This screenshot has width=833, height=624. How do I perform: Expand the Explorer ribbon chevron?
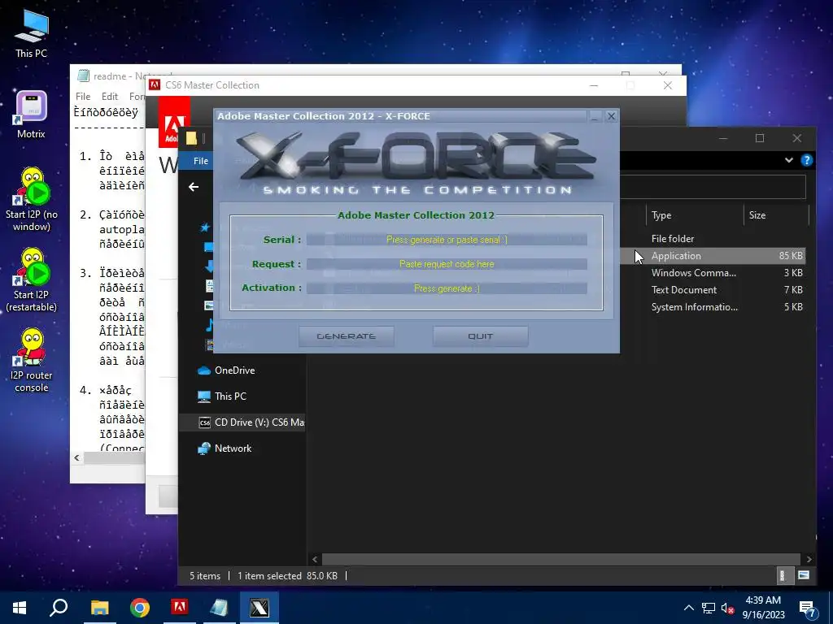point(789,160)
